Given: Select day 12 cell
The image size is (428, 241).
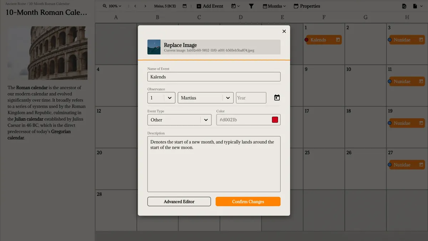Looking at the screenshot, I should point(116,127).
